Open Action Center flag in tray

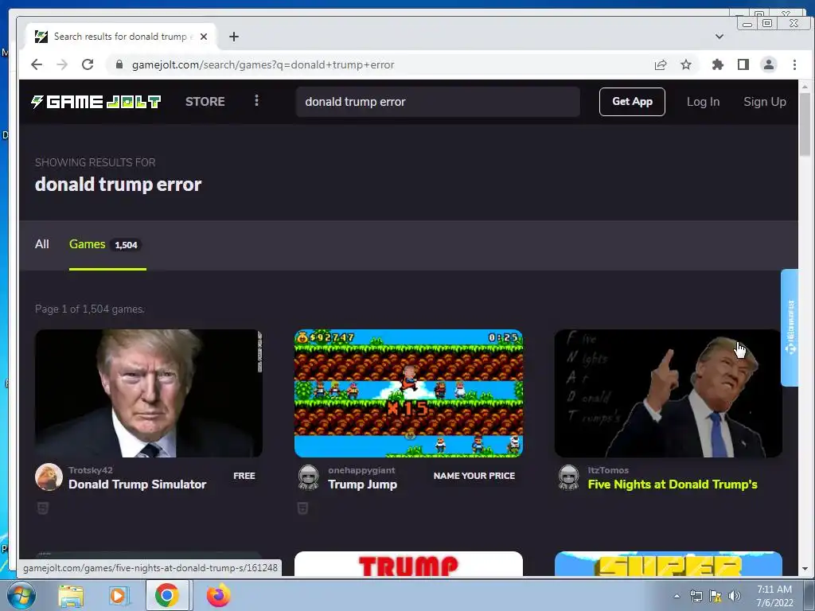tap(716, 596)
